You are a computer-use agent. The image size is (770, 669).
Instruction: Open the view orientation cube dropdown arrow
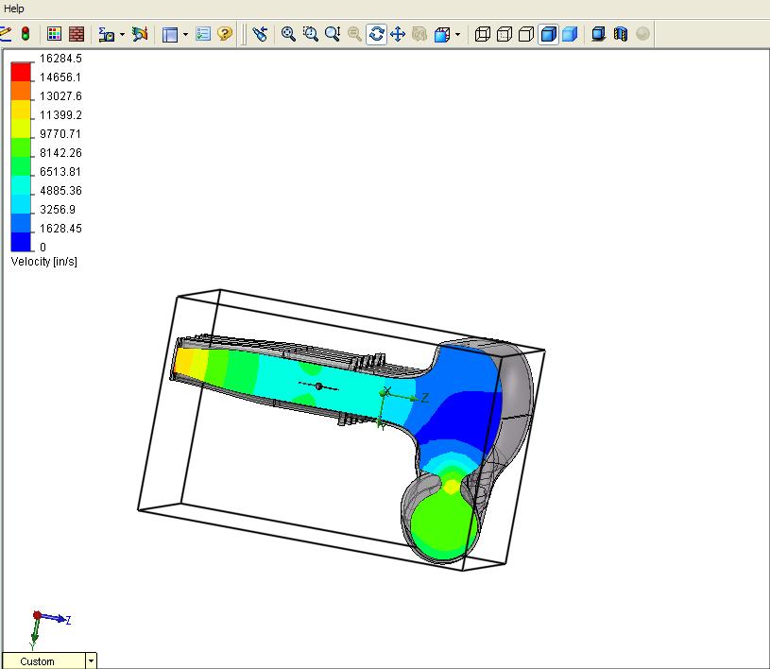point(458,34)
